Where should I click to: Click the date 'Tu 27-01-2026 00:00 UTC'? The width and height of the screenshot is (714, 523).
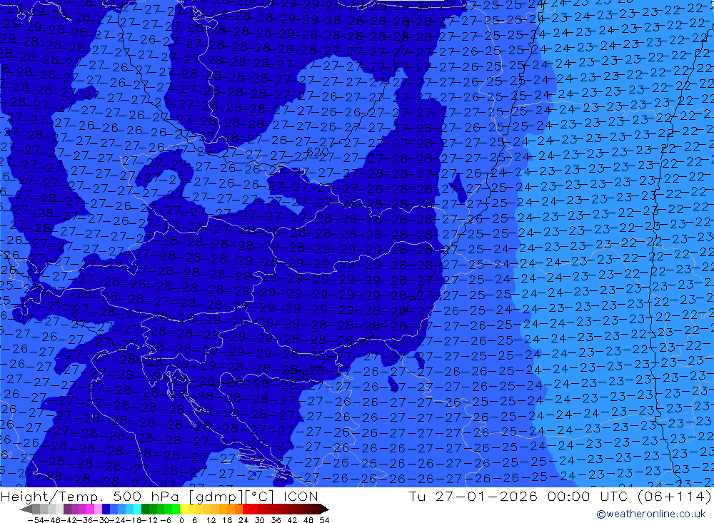518,496
